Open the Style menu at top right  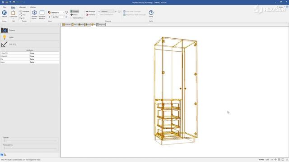click(280, 7)
